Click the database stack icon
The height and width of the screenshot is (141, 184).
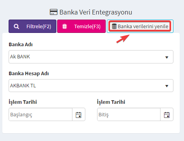(114, 26)
